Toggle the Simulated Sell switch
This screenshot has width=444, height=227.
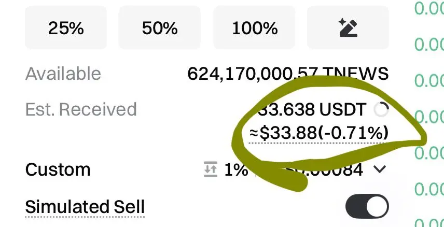pyautogui.click(x=367, y=207)
